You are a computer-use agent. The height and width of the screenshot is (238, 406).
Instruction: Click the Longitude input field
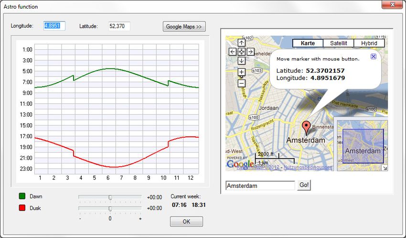54,26
